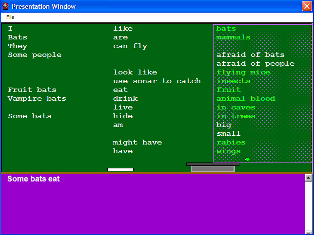Pick the object 'animal blood'
This screenshot has height=235, width=314.
(246, 99)
